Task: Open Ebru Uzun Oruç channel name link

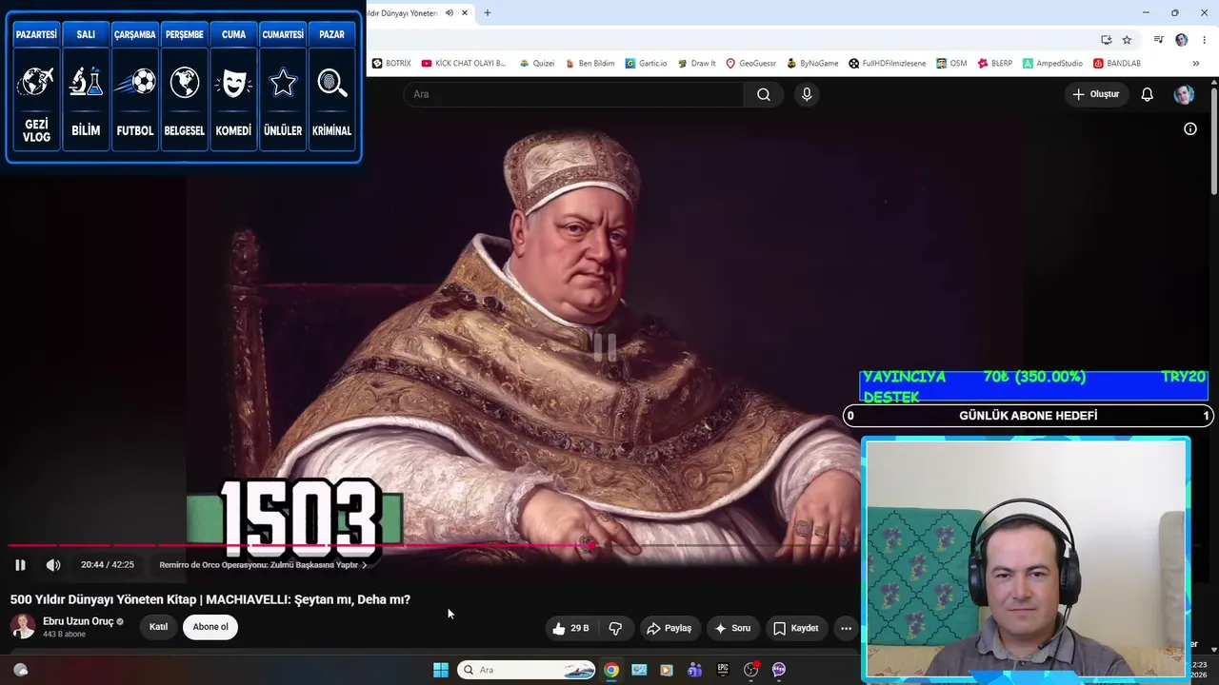Action: coord(78,621)
